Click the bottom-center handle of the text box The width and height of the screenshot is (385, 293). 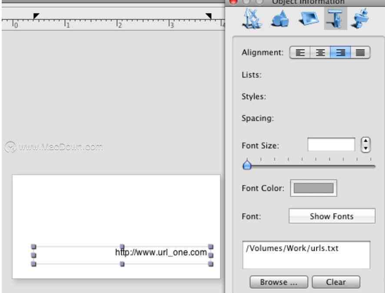point(122,264)
